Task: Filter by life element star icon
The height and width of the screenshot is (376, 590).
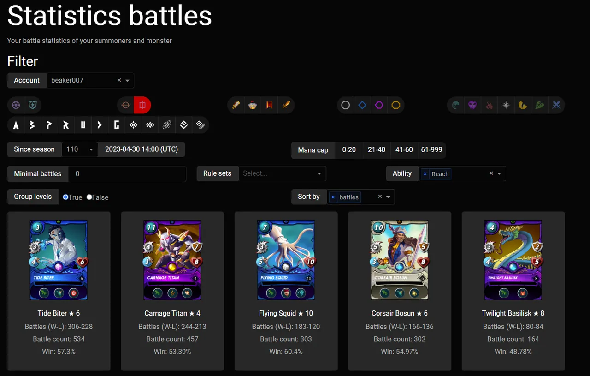Action: pos(506,105)
